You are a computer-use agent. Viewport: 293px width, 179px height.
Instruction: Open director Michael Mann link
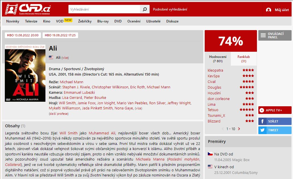point(71,82)
